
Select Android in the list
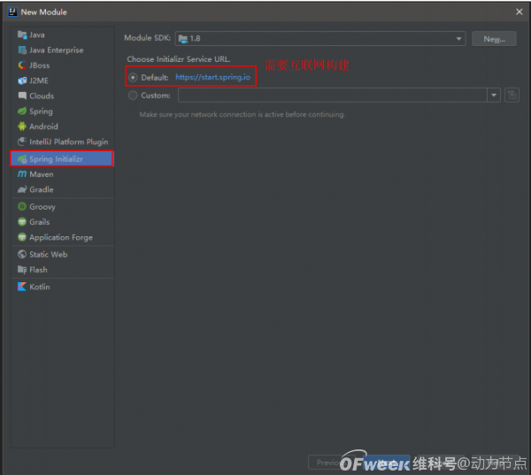pyautogui.click(x=63, y=126)
